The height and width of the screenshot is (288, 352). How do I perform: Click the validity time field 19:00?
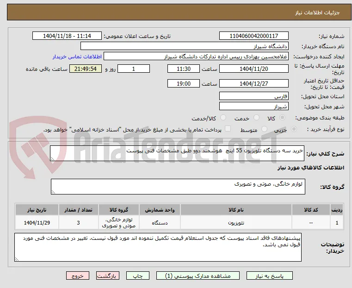coord(184,83)
